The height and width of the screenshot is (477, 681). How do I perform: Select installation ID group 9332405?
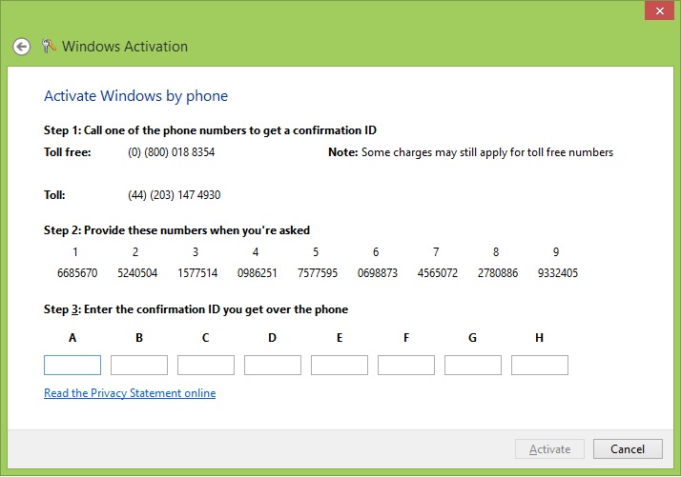point(558,273)
